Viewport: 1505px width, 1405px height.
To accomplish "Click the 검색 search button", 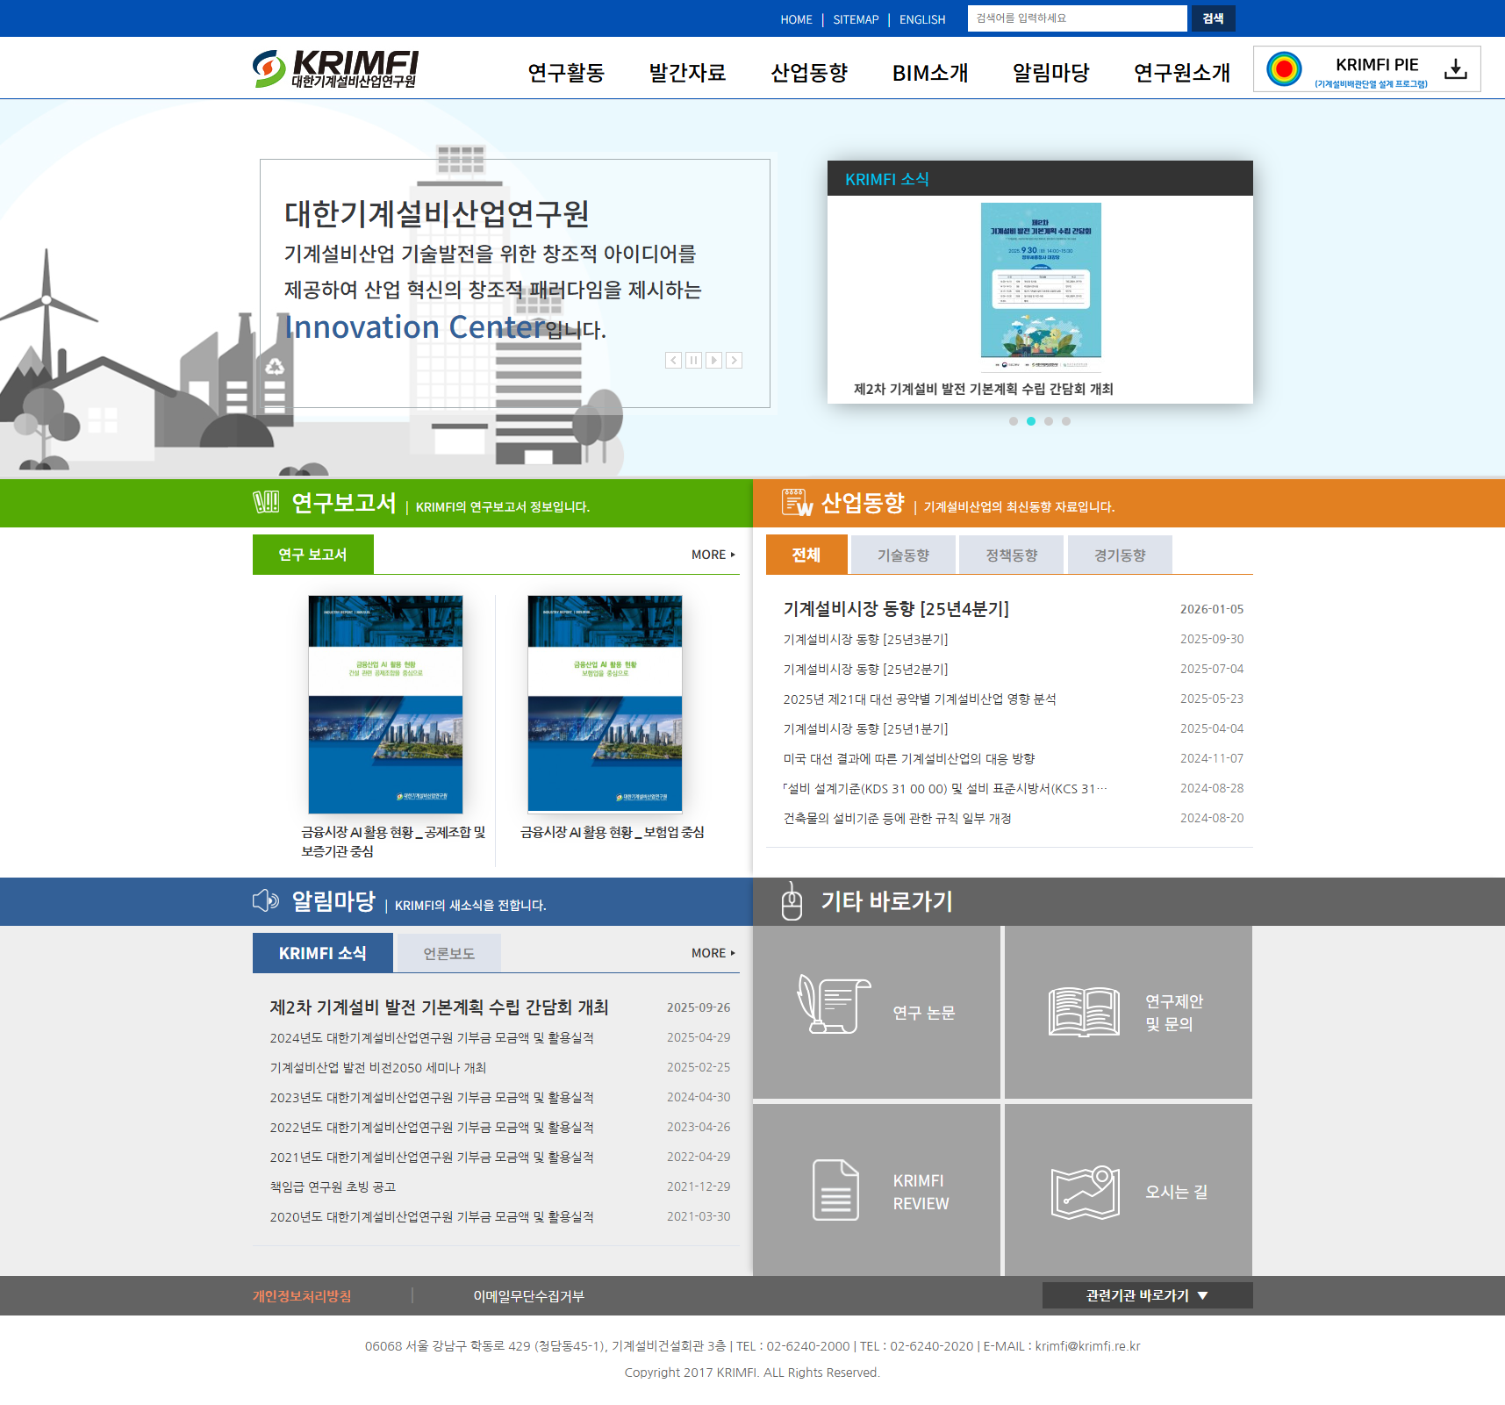I will pyautogui.click(x=1212, y=18).
